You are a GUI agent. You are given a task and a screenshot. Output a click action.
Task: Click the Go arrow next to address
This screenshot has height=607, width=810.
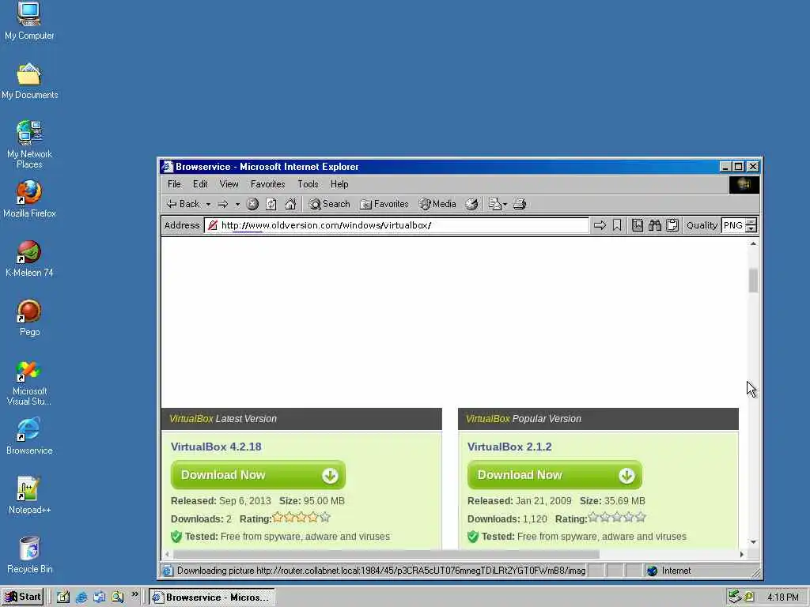click(600, 225)
